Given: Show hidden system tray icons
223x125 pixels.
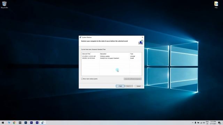Looking at the screenshot, I should pyautogui.click(x=193, y=123).
